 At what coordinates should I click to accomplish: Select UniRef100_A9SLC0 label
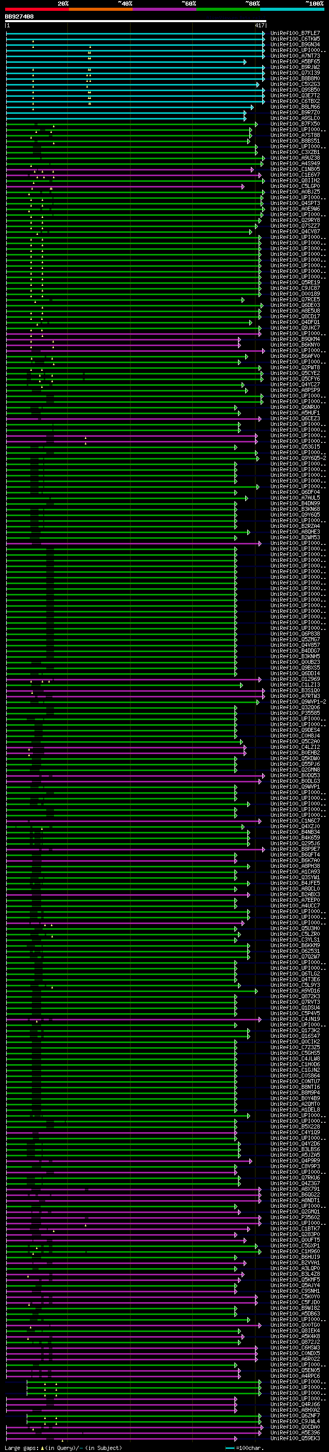click(x=295, y=118)
